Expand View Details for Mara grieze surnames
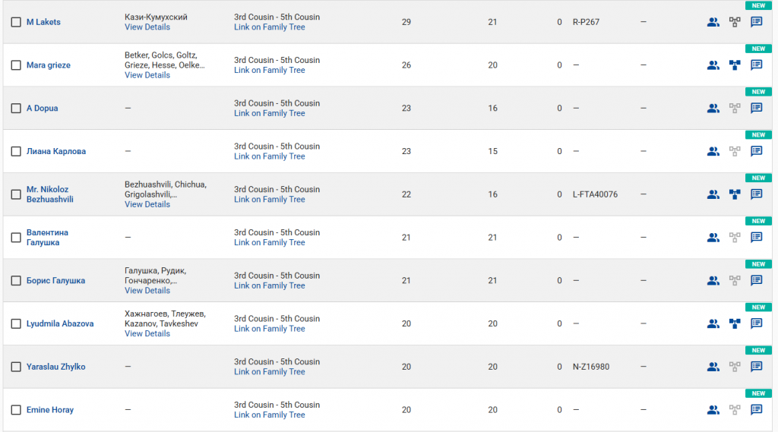Screen dimensions: 778x432 pyautogui.click(x=147, y=75)
